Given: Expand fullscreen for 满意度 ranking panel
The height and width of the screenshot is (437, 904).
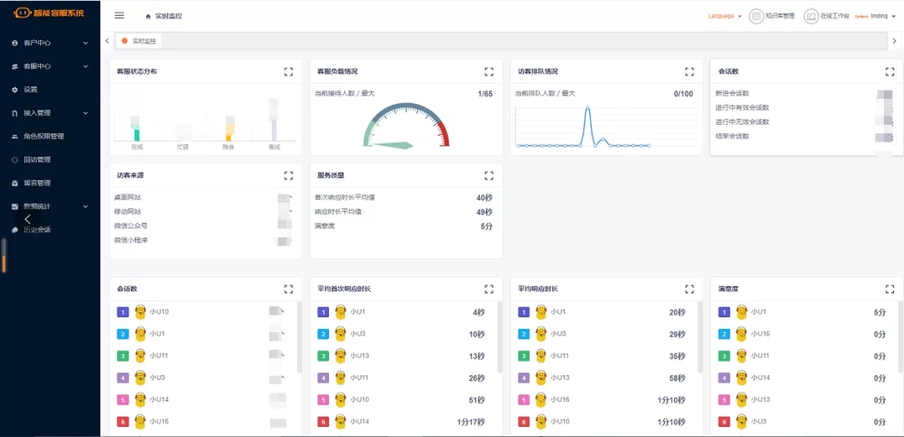Looking at the screenshot, I should (x=890, y=289).
